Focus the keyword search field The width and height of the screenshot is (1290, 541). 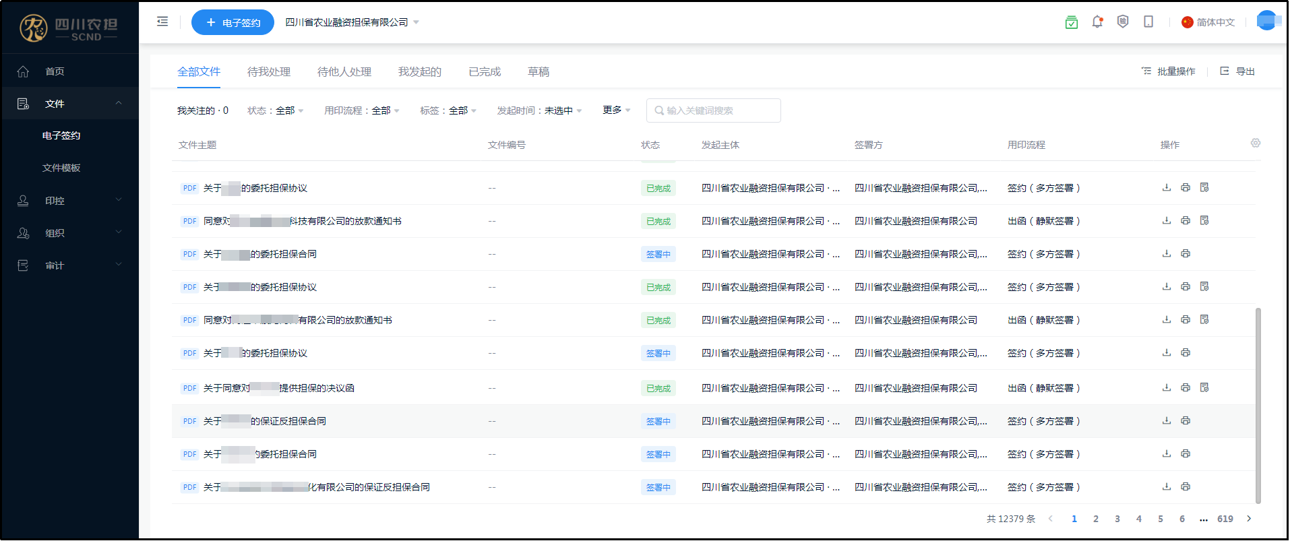click(714, 110)
